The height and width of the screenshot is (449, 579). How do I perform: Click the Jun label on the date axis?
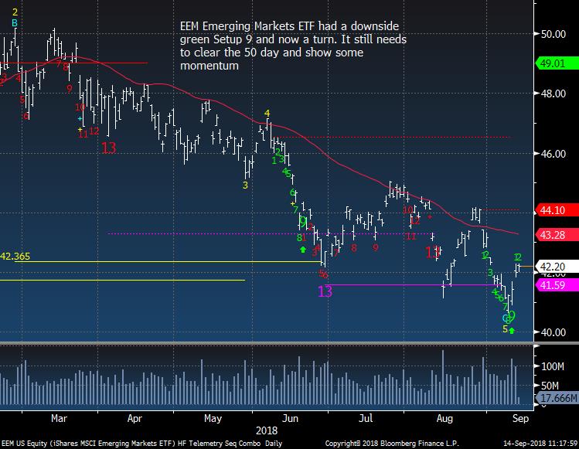[290, 418]
